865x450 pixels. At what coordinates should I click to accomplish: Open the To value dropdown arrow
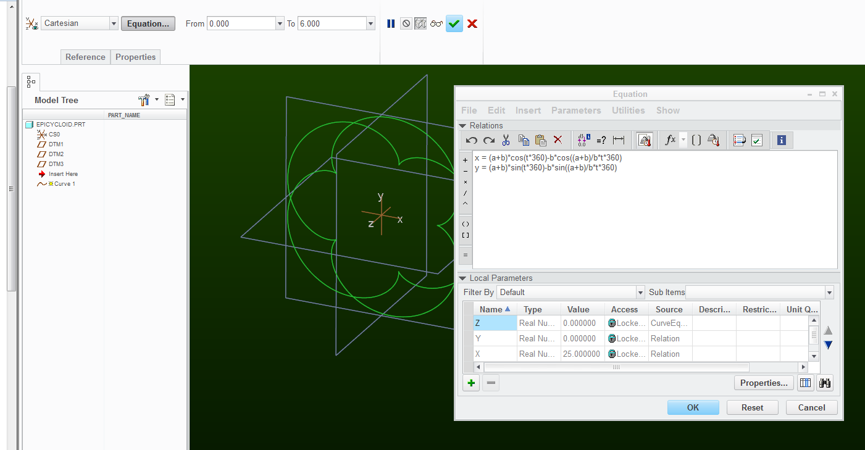pyautogui.click(x=370, y=23)
